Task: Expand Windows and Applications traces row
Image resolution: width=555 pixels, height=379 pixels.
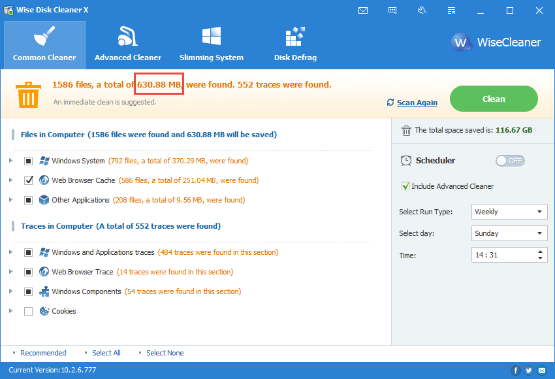Action: (10, 252)
